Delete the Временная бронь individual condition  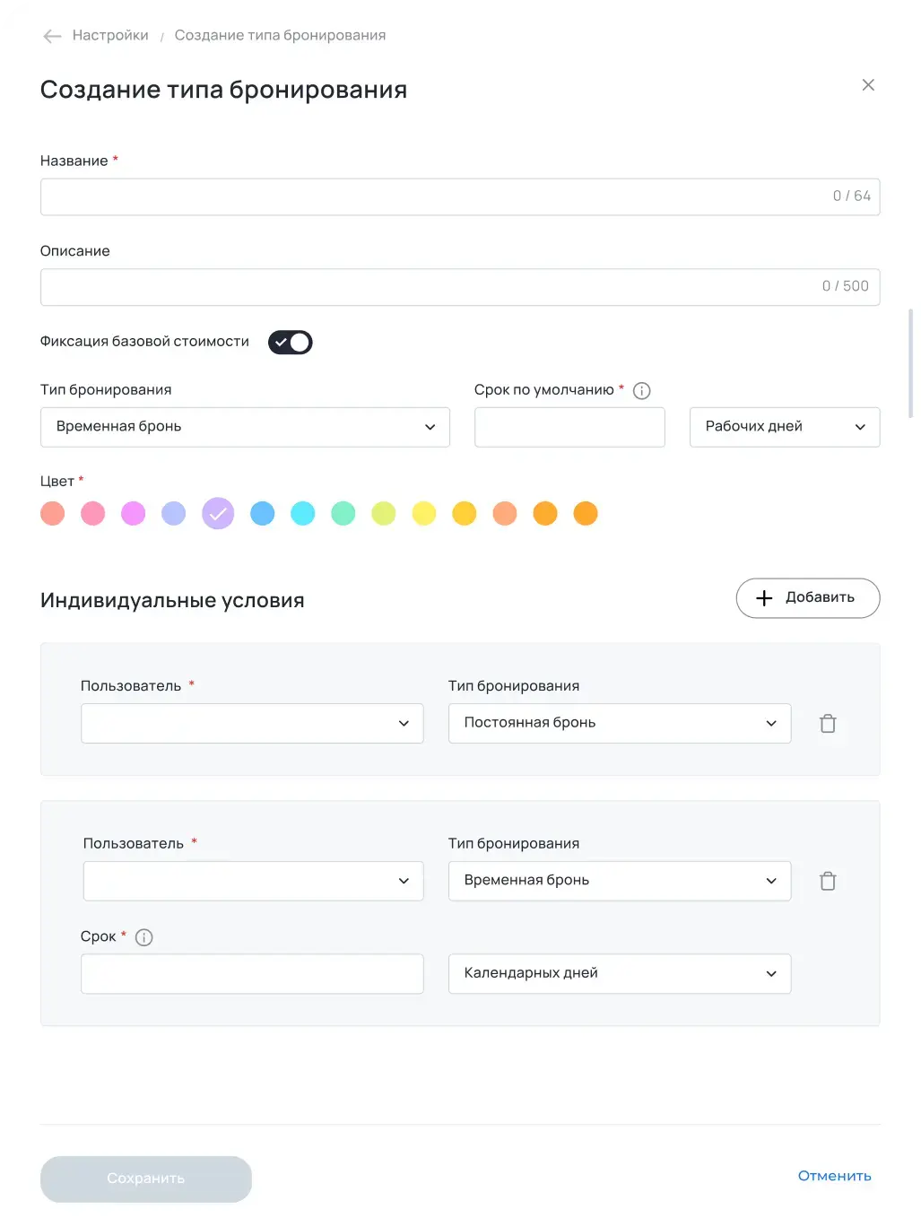tap(828, 882)
